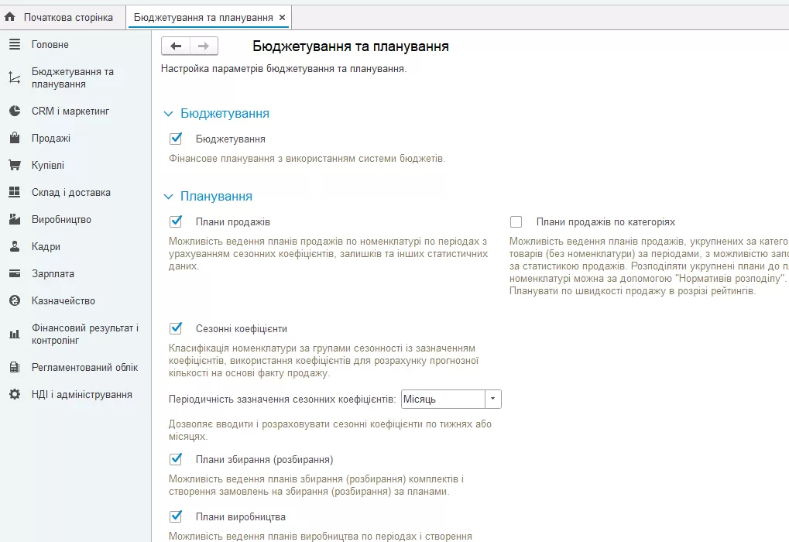Click the Продажі shopping bag icon
The image size is (789, 542).
click(x=15, y=138)
